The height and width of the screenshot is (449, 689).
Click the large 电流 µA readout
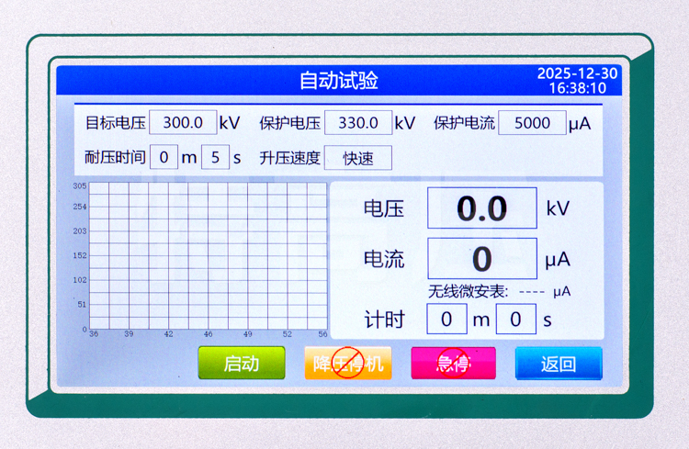pos(482,258)
